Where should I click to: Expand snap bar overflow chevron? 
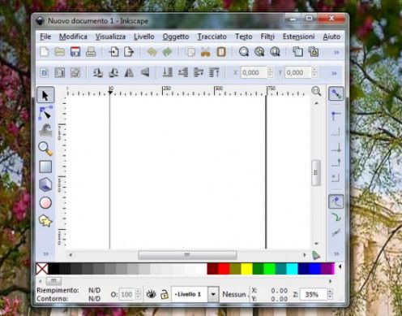click(x=336, y=253)
